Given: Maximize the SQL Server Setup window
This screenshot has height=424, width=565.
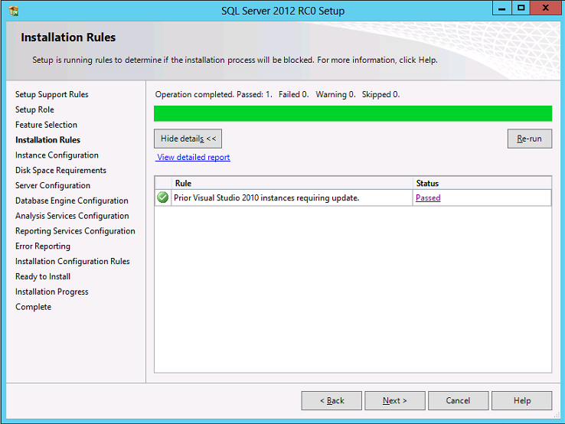Looking at the screenshot, I should tap(521, 8).
